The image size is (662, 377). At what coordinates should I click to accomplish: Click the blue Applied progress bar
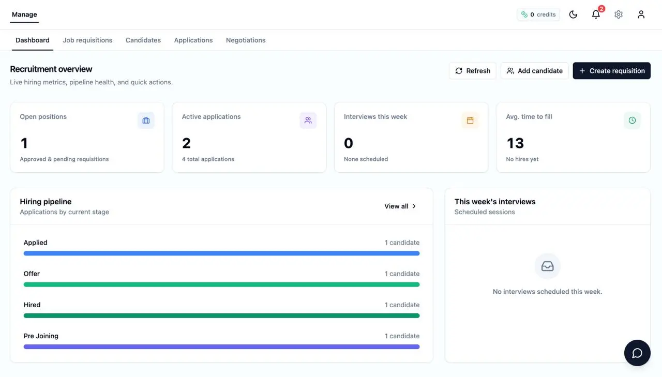point(221,253)
